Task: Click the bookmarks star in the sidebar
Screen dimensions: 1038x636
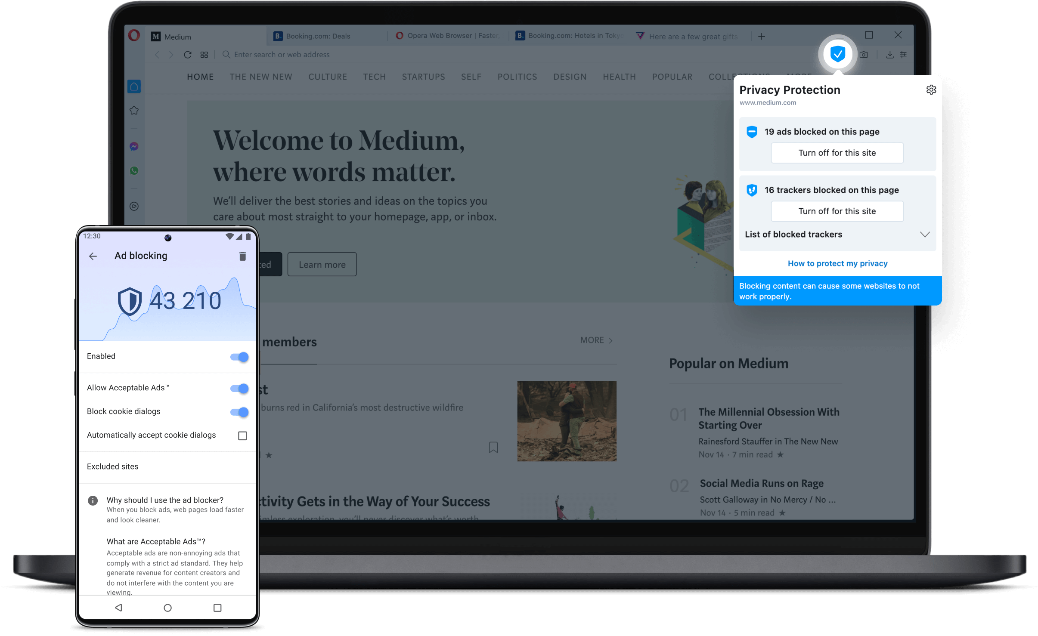Action: tap(134, 111)
